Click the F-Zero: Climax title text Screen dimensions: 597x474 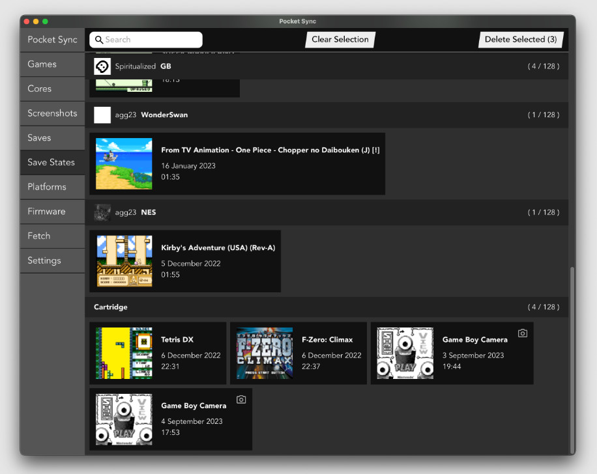pyautogui.click(x=327, y=340)
